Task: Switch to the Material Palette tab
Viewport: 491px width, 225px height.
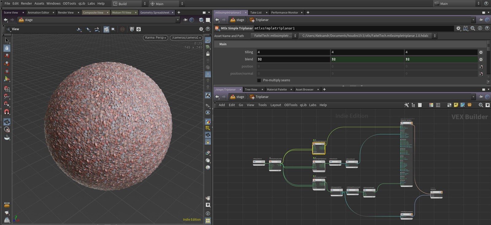Action: pos(277,90)
